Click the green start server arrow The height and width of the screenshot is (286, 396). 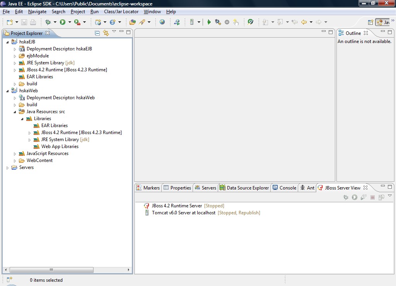click(209, 22)
